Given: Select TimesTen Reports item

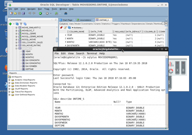Looking at the screenshot, I should tap(23, 92).
